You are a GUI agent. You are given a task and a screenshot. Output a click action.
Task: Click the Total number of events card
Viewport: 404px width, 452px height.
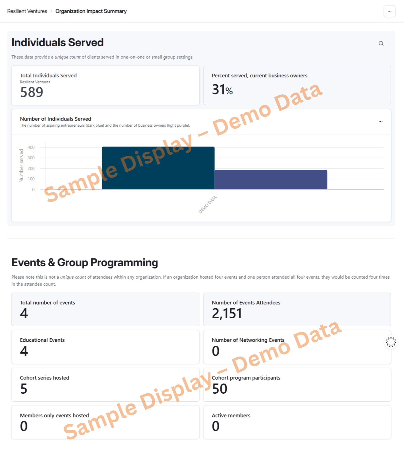click(x=105, y=309)
